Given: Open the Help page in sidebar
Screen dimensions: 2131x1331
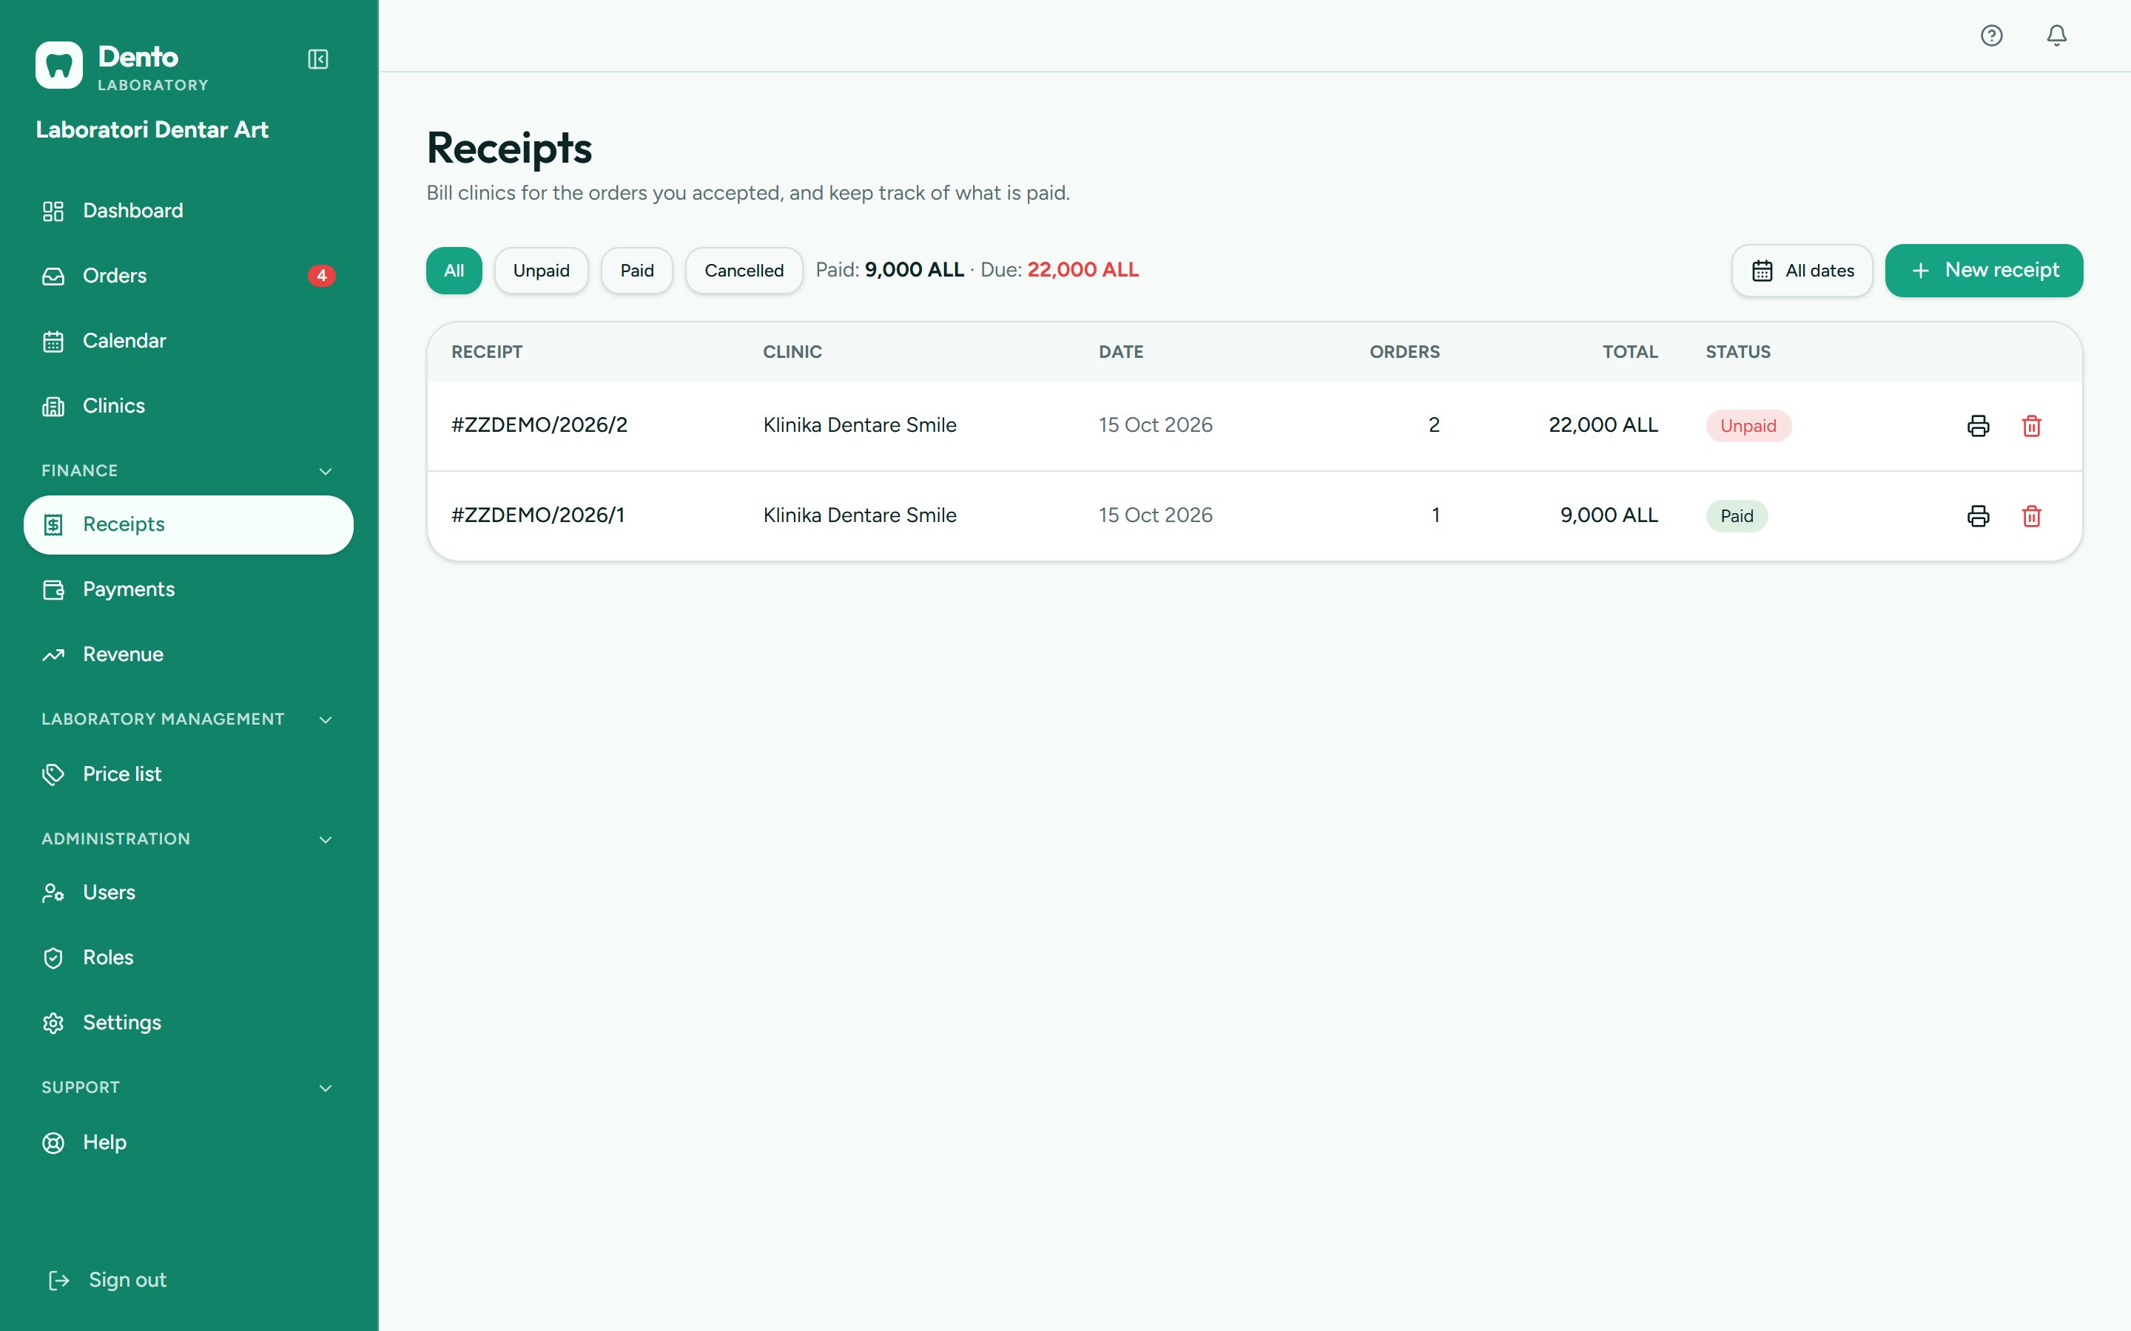Looking at the screenshot, I should pyautogui.click(x=189, y=1142).
